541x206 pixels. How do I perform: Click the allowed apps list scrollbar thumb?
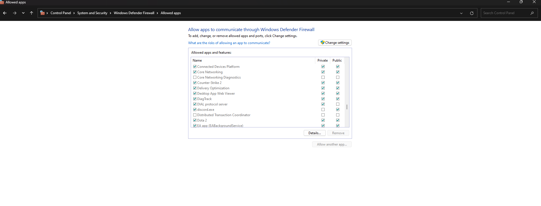tap(347, 107)
